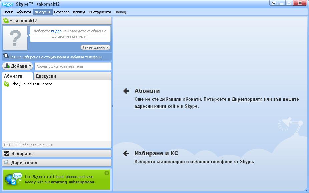Screen dimensions: 309x193
Task: Click the green status icon of Echo / Sound Test Service
Action: pyautogui.click(x=6, y=84)
